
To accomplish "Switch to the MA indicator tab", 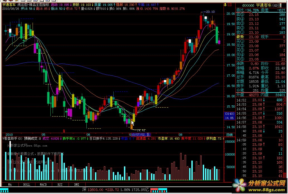I will pyautogui.click(x=10, y=185).
